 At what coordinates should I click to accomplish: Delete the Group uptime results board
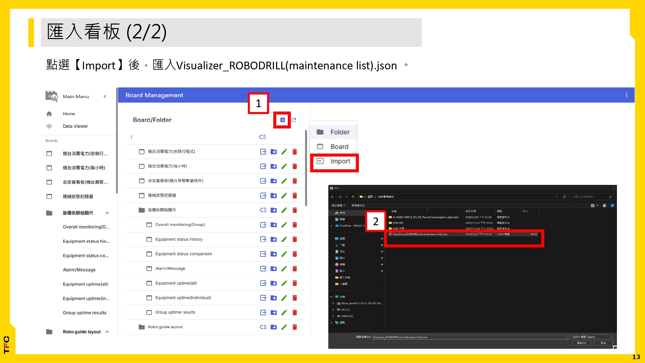tap(295, 312)
